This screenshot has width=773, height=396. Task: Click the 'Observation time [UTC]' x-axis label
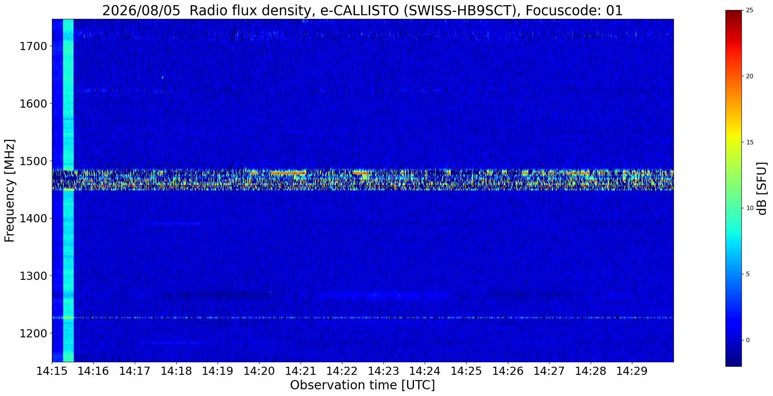click(x=362, y=385)
